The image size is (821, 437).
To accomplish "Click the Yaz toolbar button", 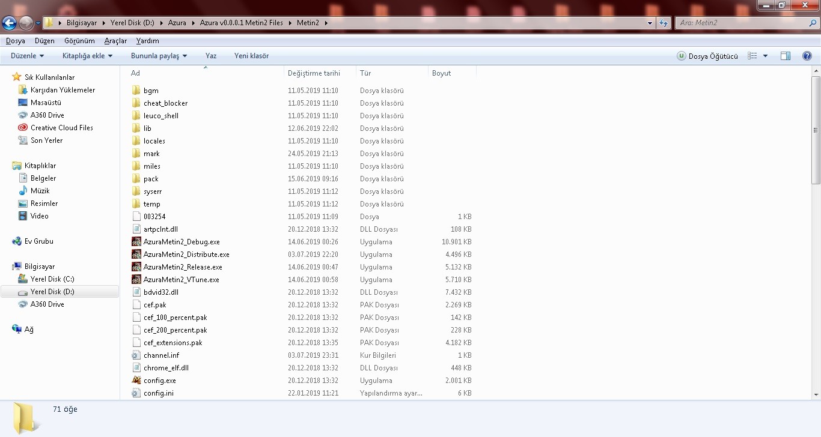I will pyautogui.click(x=211, y=56).
